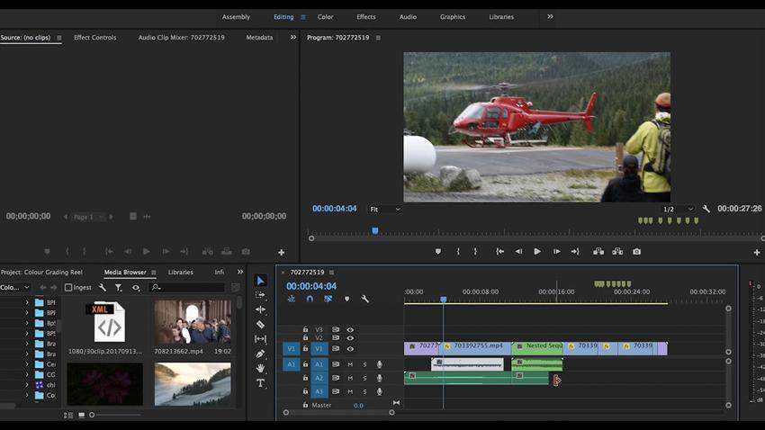Activate the Ripple Edit tool
The width and height of the screenshot is (765, 430).
point(260,309)
